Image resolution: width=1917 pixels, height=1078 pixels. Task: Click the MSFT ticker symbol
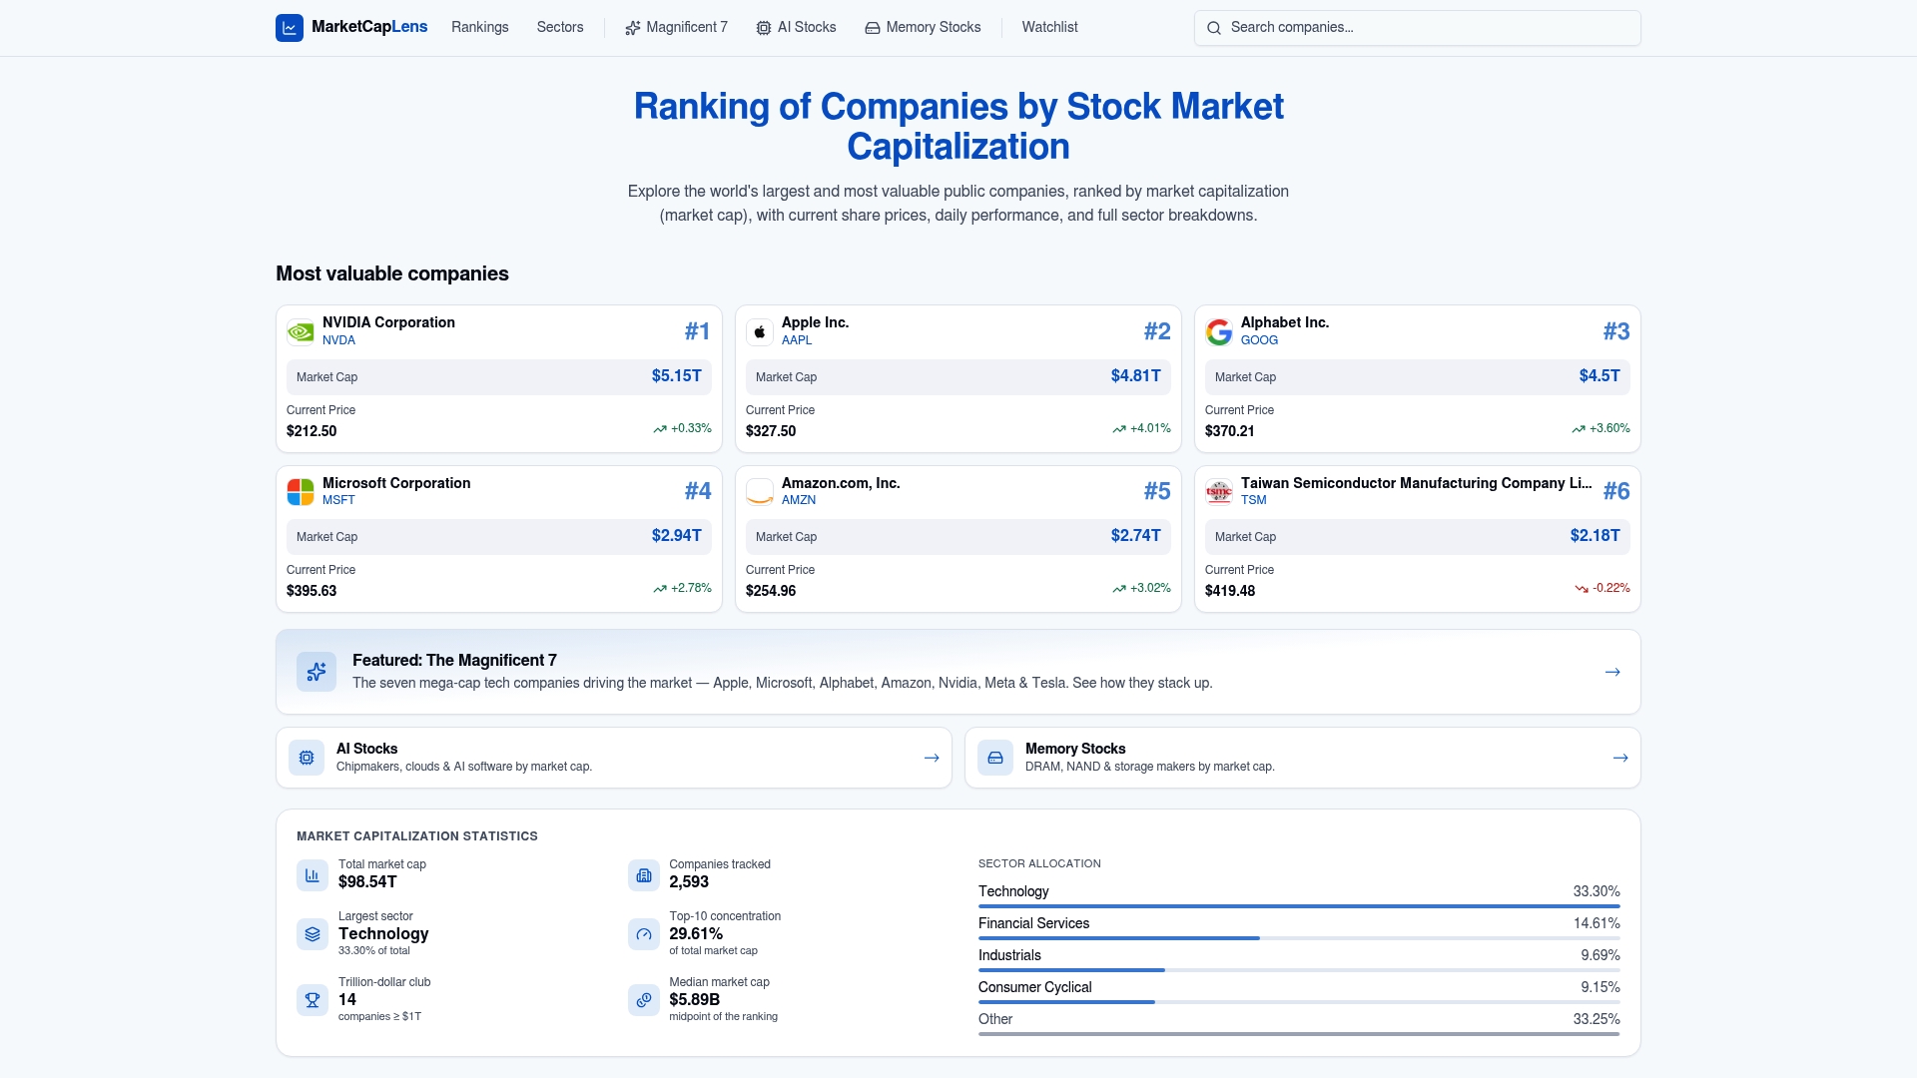tap(338, 500)
